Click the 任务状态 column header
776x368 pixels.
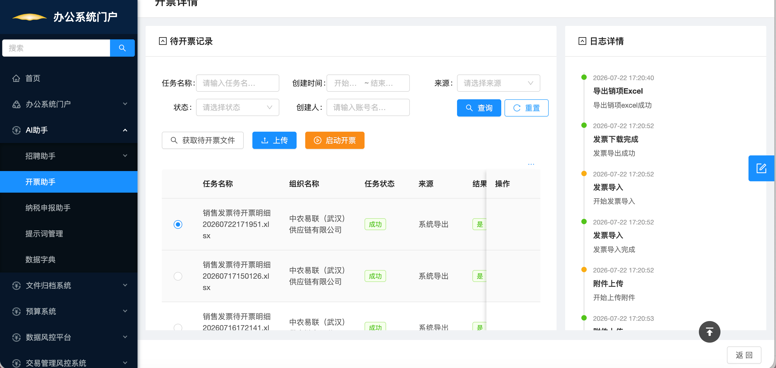380,184
